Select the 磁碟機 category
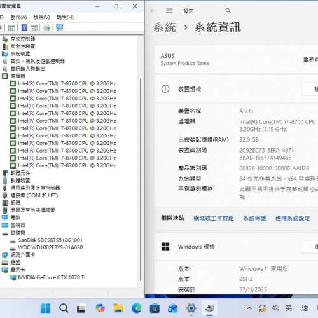318x318 pixels. [18, 232]
